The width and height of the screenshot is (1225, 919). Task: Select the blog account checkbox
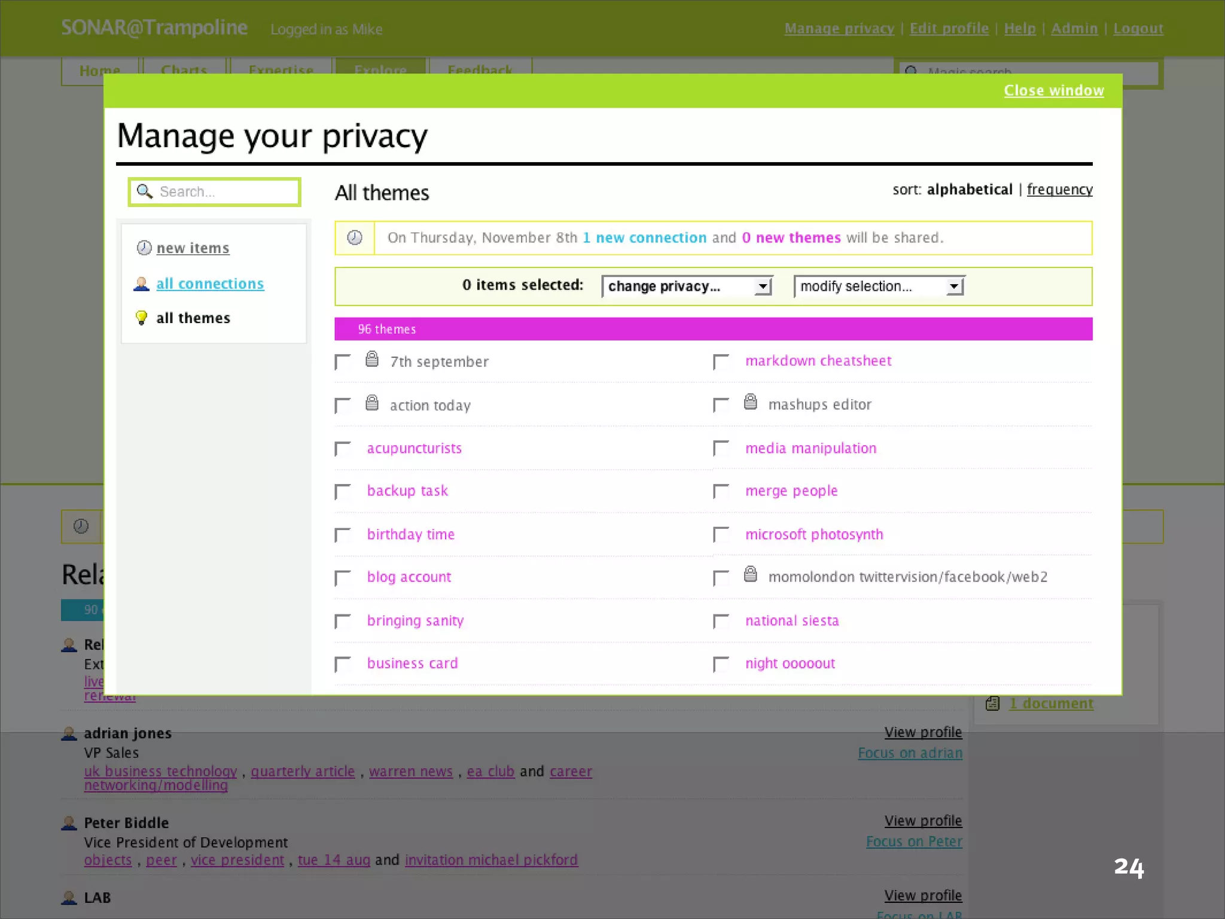(x=343, y=578)
